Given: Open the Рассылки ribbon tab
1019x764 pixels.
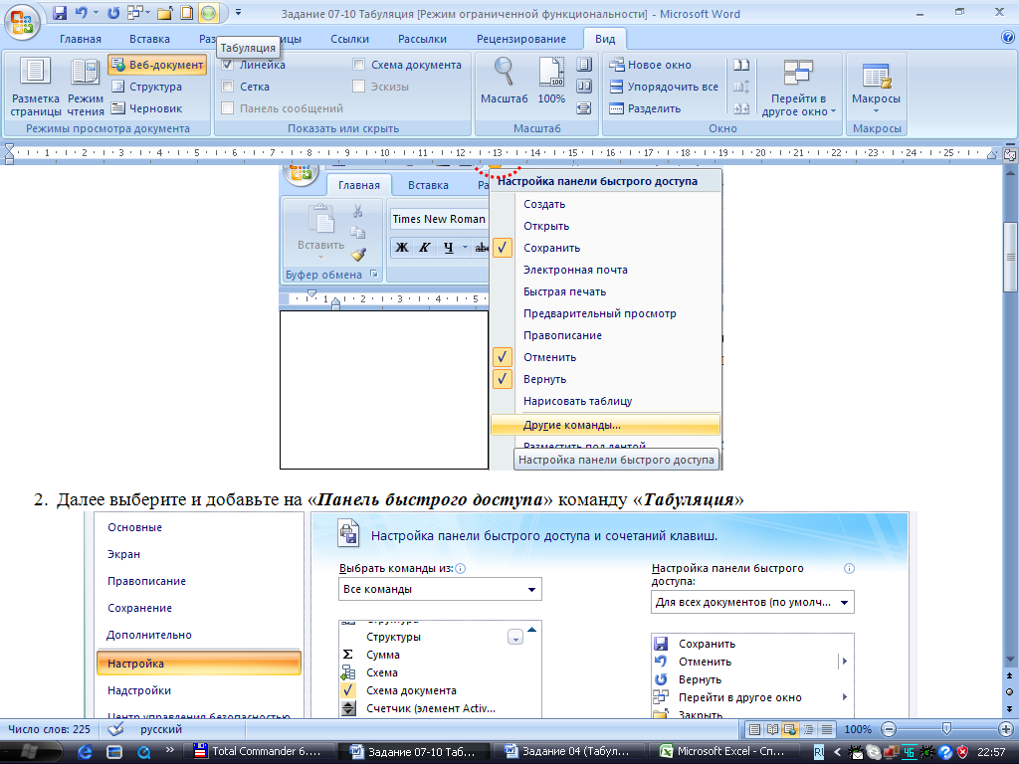Looking at the screenshot, I should 422,39.
